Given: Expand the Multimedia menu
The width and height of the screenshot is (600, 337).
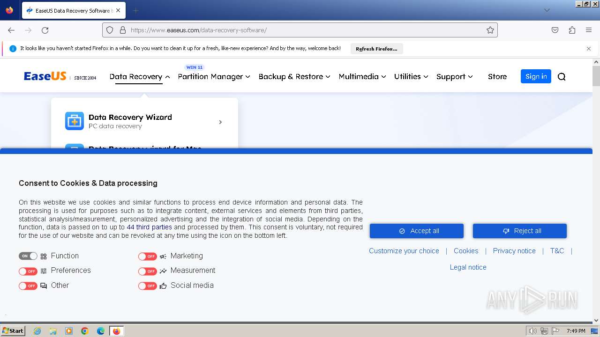Looking at the screenshot, I should [x=362, y=77].
